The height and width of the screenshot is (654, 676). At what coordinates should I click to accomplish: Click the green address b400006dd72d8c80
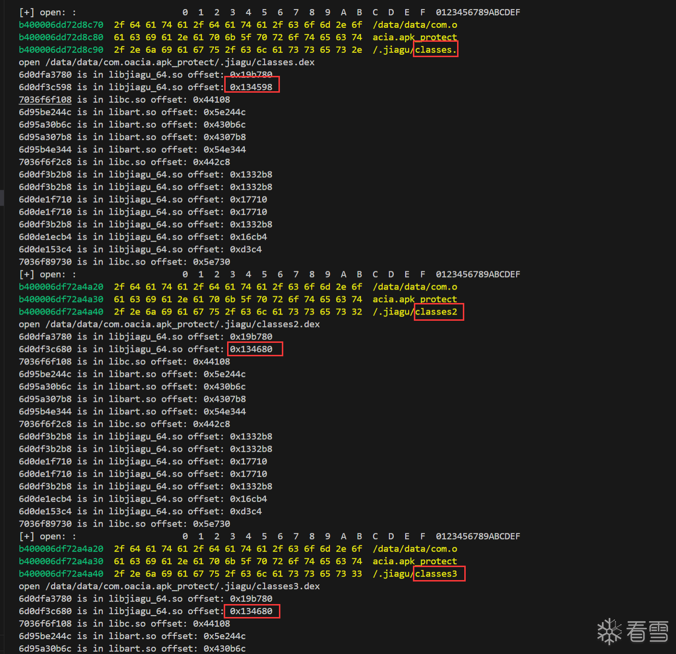pyautogui.click(x=61, y=37)
